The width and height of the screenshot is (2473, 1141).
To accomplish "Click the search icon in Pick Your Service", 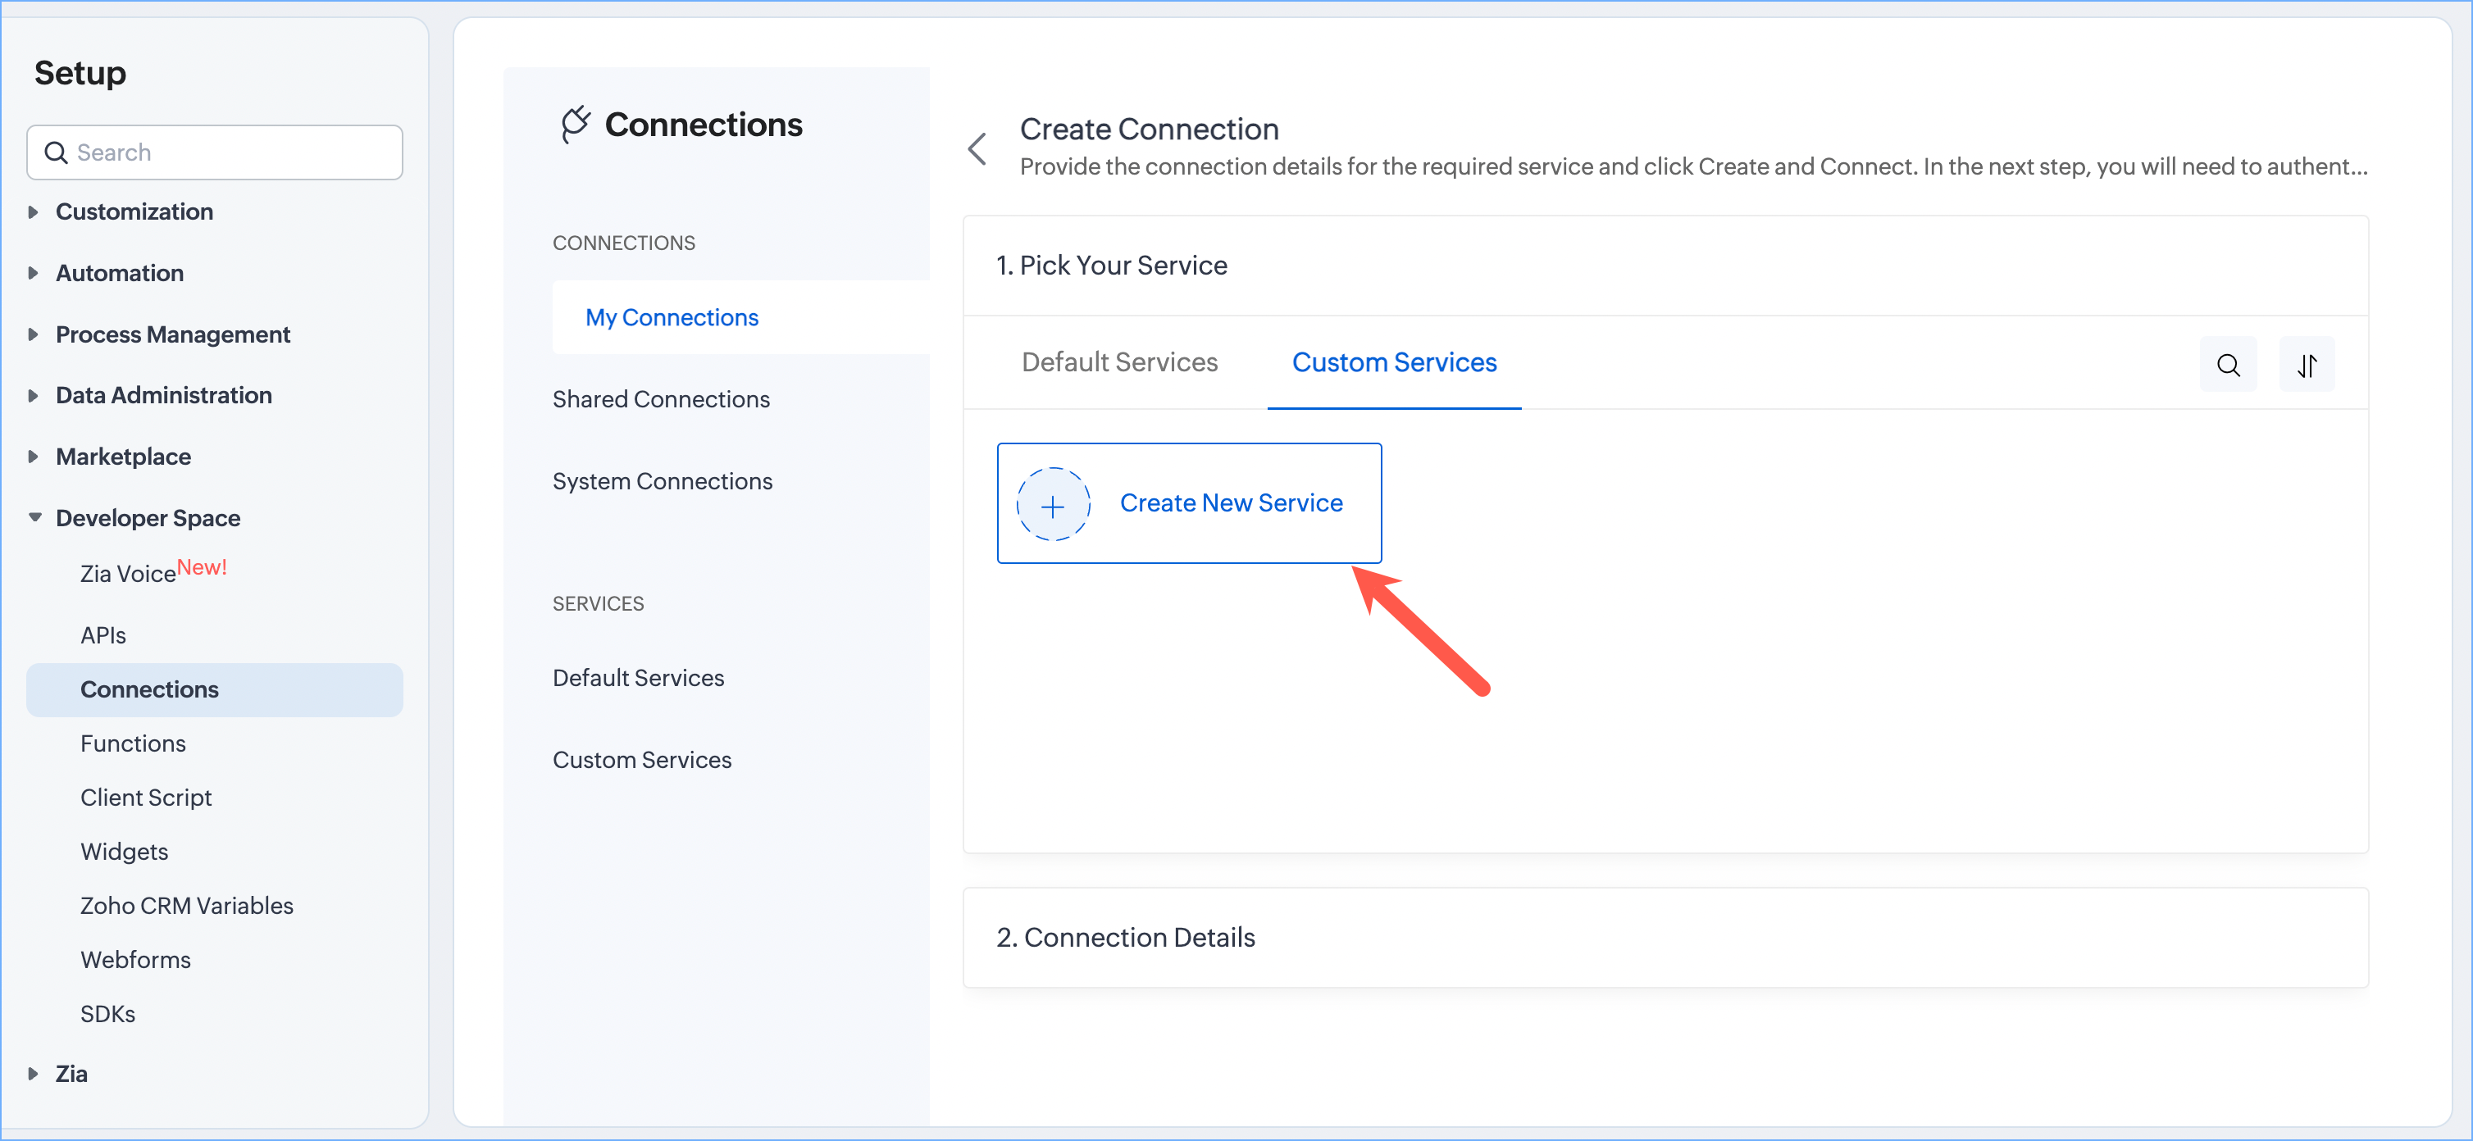I will click(2227, 365).
